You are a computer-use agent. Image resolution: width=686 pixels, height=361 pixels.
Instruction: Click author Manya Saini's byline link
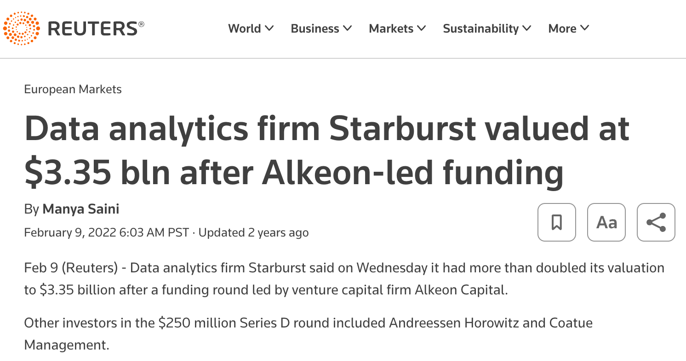pos(80,209)
